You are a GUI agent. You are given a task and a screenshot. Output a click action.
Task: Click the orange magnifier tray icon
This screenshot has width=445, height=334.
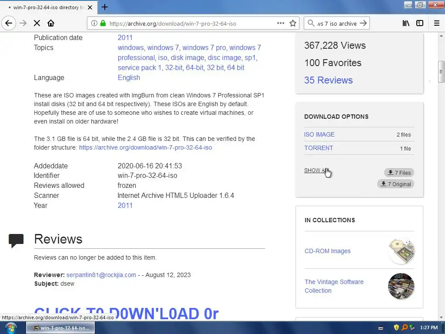[x=405, y=327]
